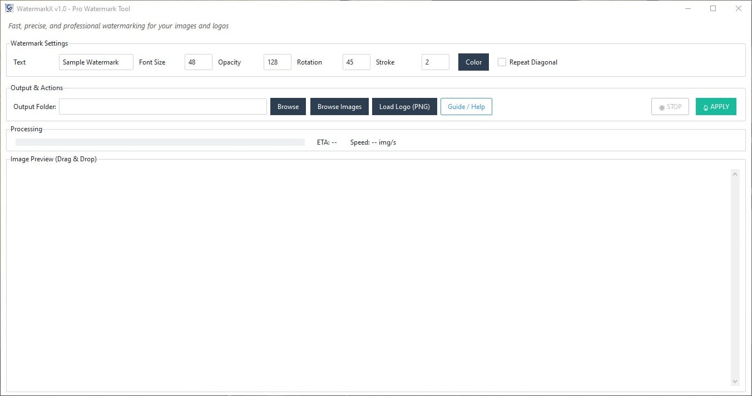Image resolution: width=752 pixels, height=396 pixels.
Task: Click the STOP button to halt processing
Action: pos(670,106)
